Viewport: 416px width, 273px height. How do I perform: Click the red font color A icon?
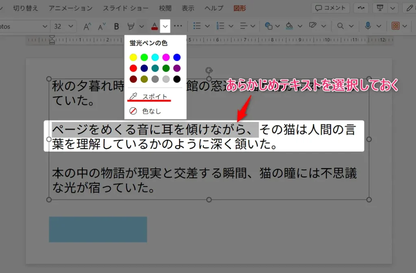point(154,26)
